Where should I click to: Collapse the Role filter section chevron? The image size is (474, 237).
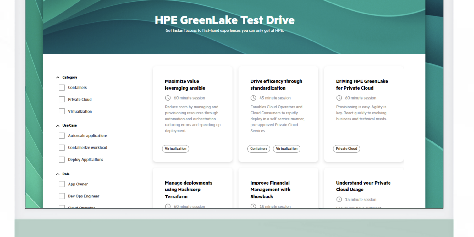click(x=58, y=174)
